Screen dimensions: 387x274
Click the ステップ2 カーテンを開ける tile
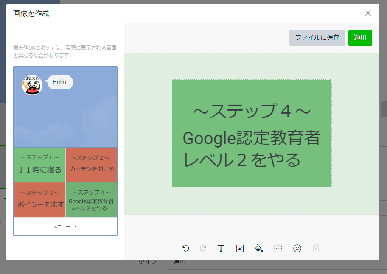(x=92, y=165)
